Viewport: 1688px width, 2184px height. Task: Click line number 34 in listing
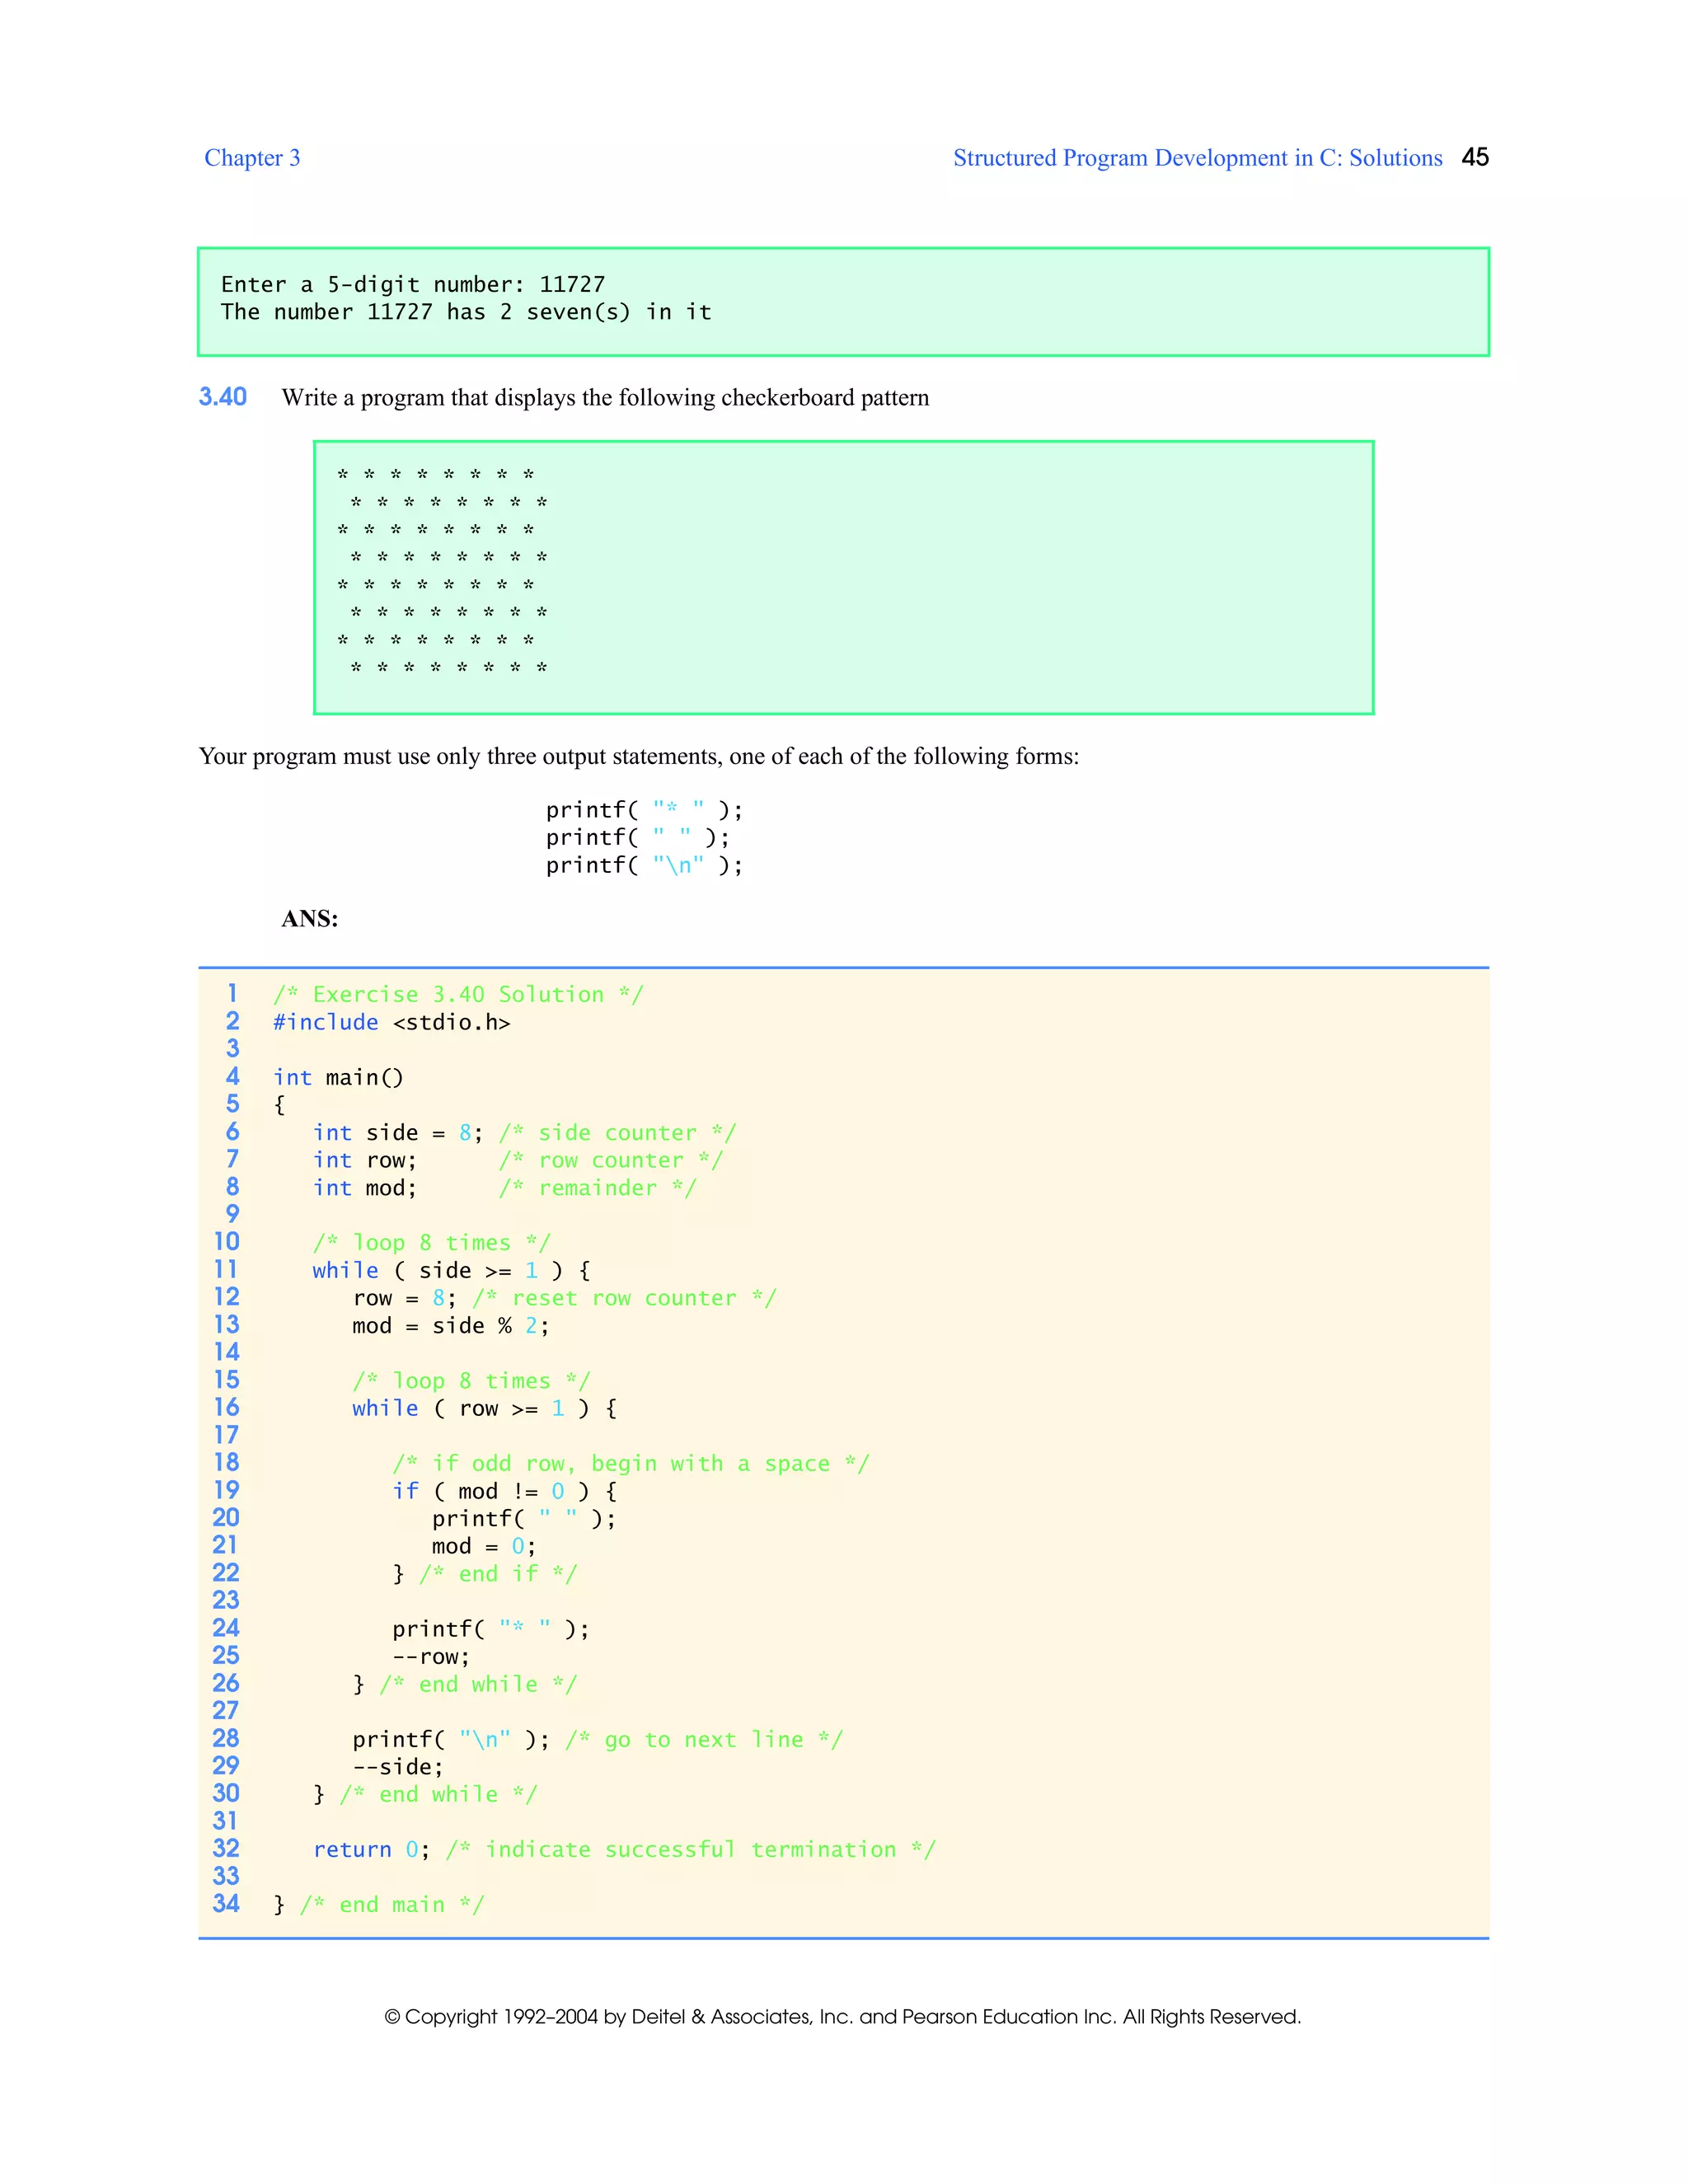(226, 1904)
